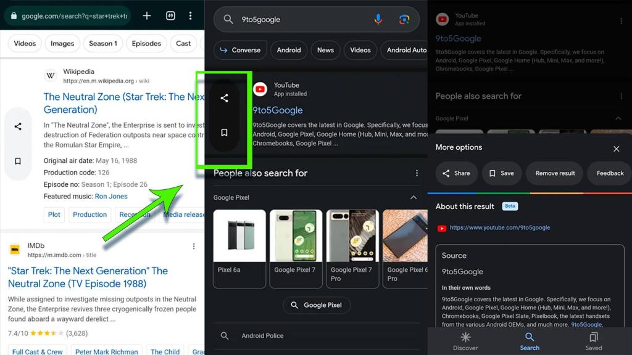Tap bookmark icon beside YouTube 9to5Google result
Screen dimensions: 632x355
[x=224, y=133]
